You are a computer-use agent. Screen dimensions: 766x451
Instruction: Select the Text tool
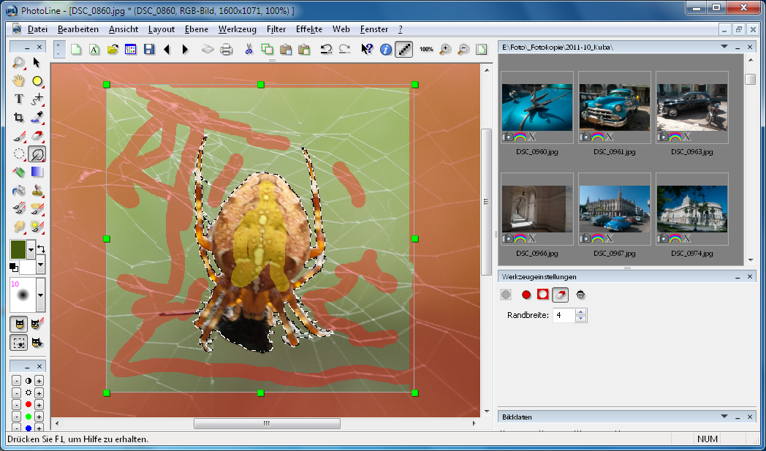pyautogui.click(x=19, y=99)
